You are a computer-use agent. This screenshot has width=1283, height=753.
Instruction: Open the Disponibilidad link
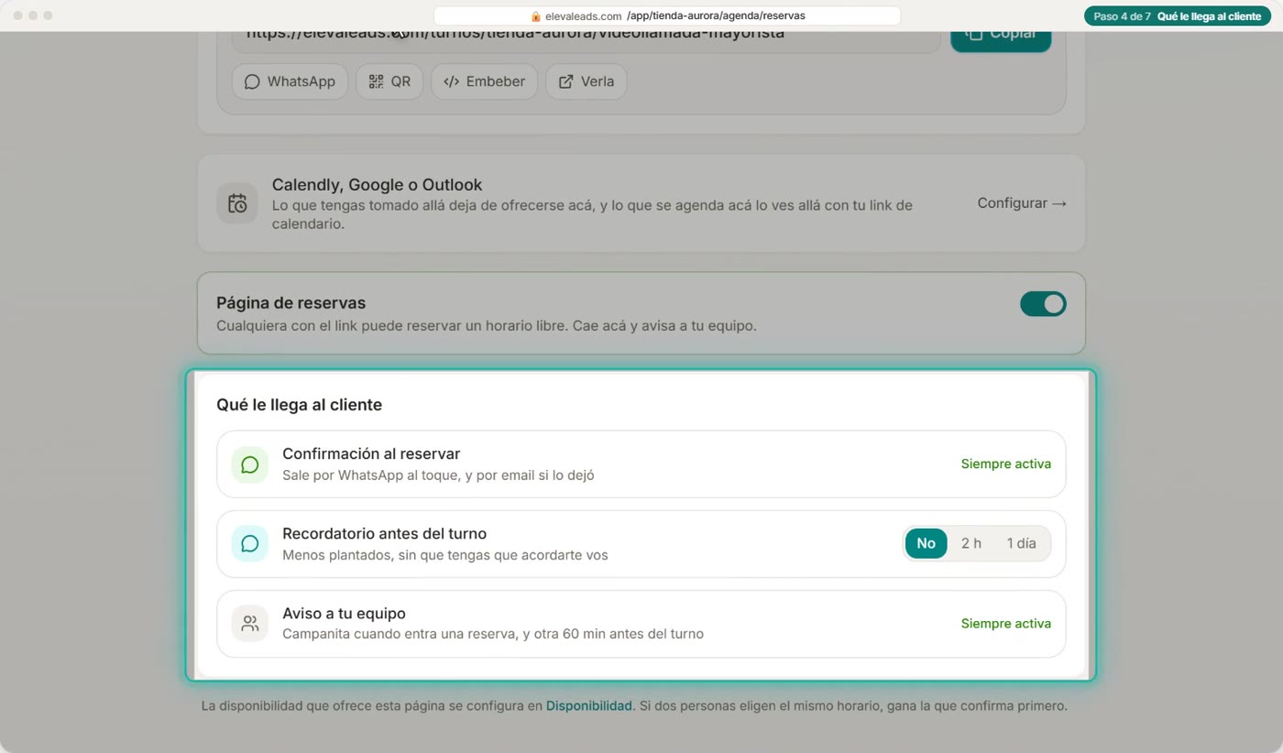click(x=589, y=706)
